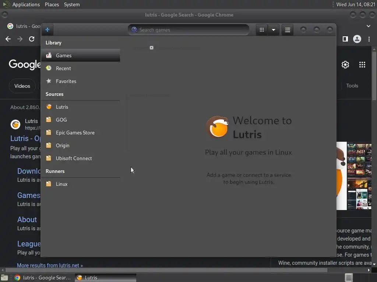Select Epic Games Store source
This screenshot has height=282, width=377.
tap(81, 133)
